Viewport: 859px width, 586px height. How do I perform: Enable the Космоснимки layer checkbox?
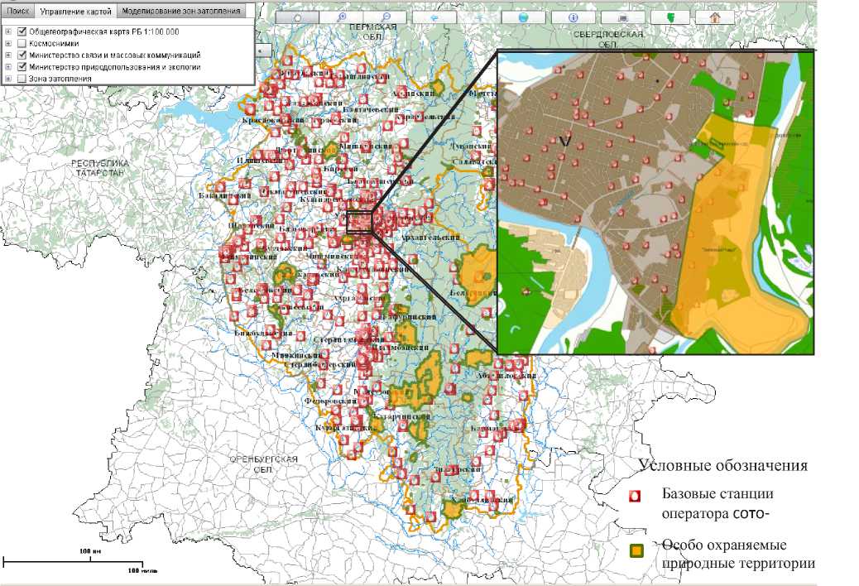[22, 43]
